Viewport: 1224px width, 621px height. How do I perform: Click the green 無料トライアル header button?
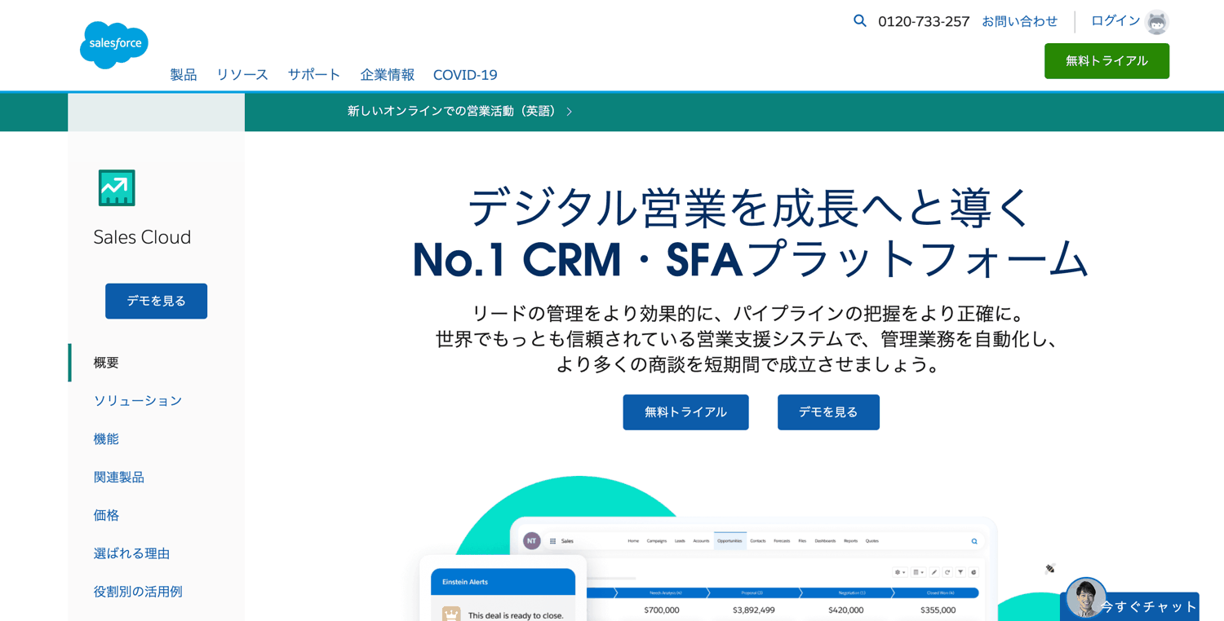[x=1106, y=61]
